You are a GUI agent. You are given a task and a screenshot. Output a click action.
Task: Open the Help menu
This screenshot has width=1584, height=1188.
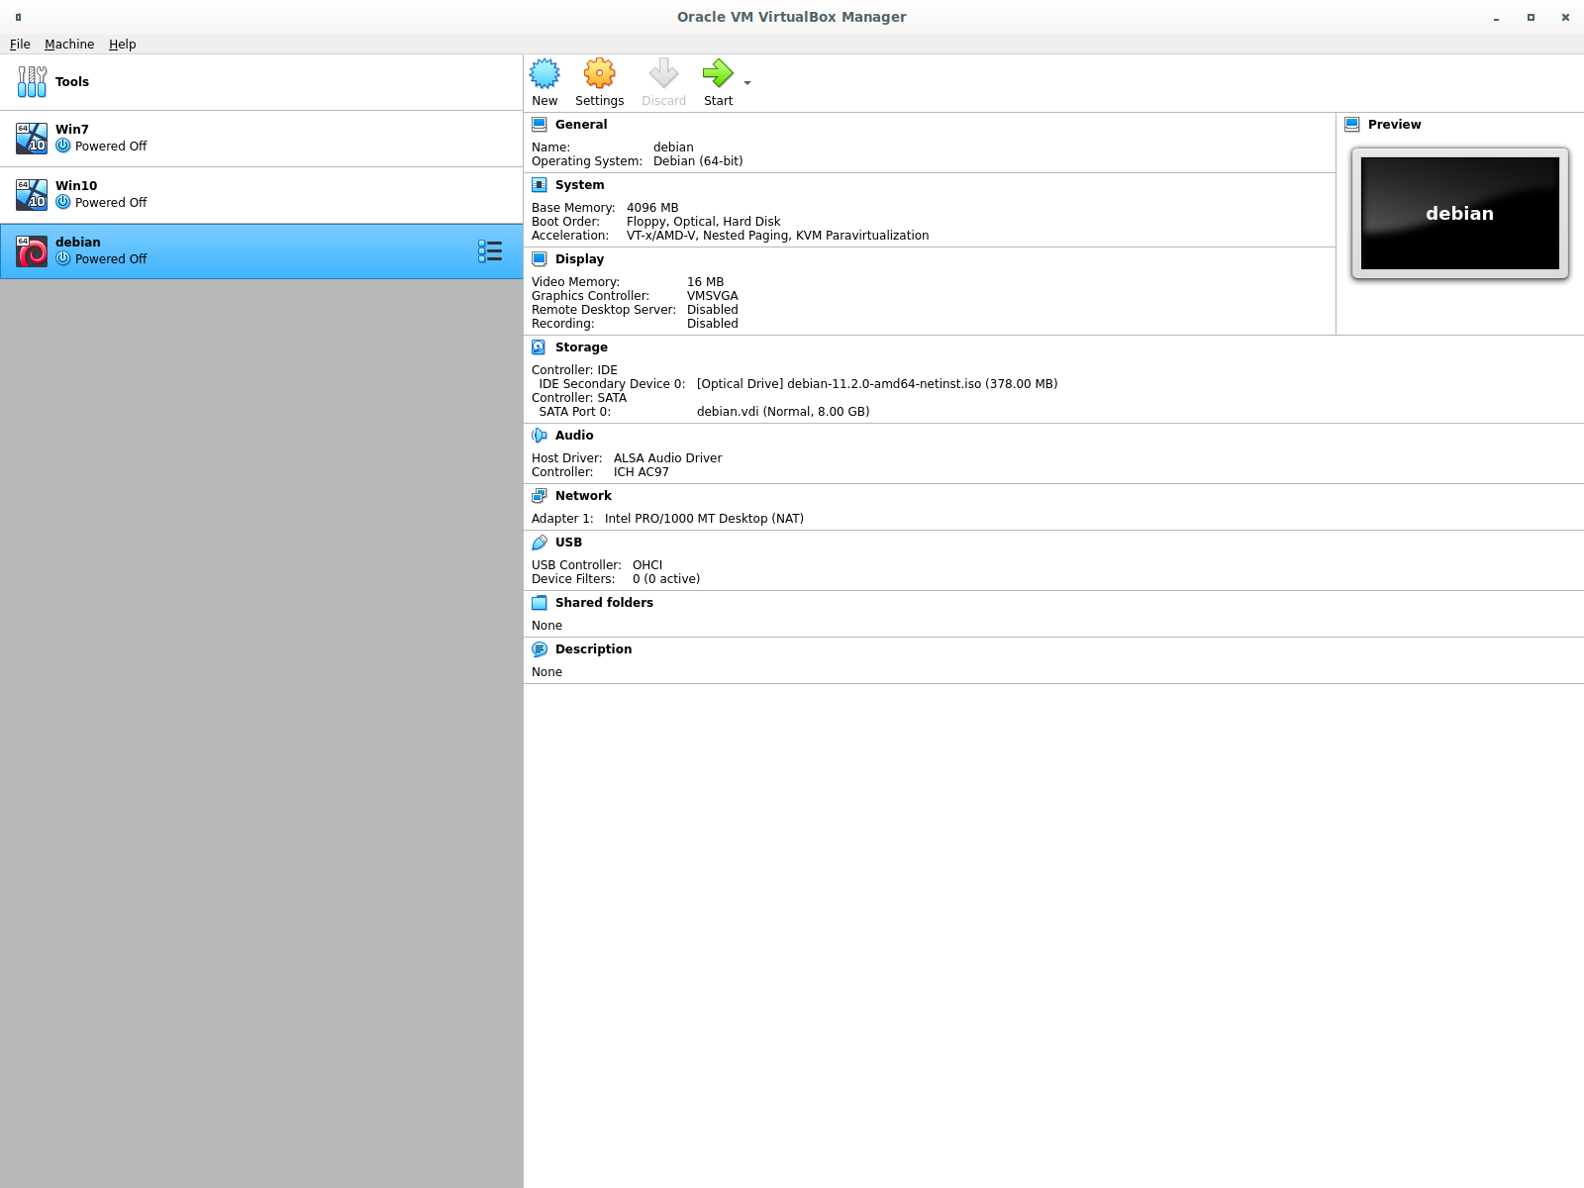(123, 45)
